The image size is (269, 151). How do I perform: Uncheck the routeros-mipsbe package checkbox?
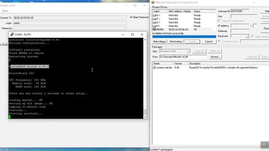pos(154,68)
